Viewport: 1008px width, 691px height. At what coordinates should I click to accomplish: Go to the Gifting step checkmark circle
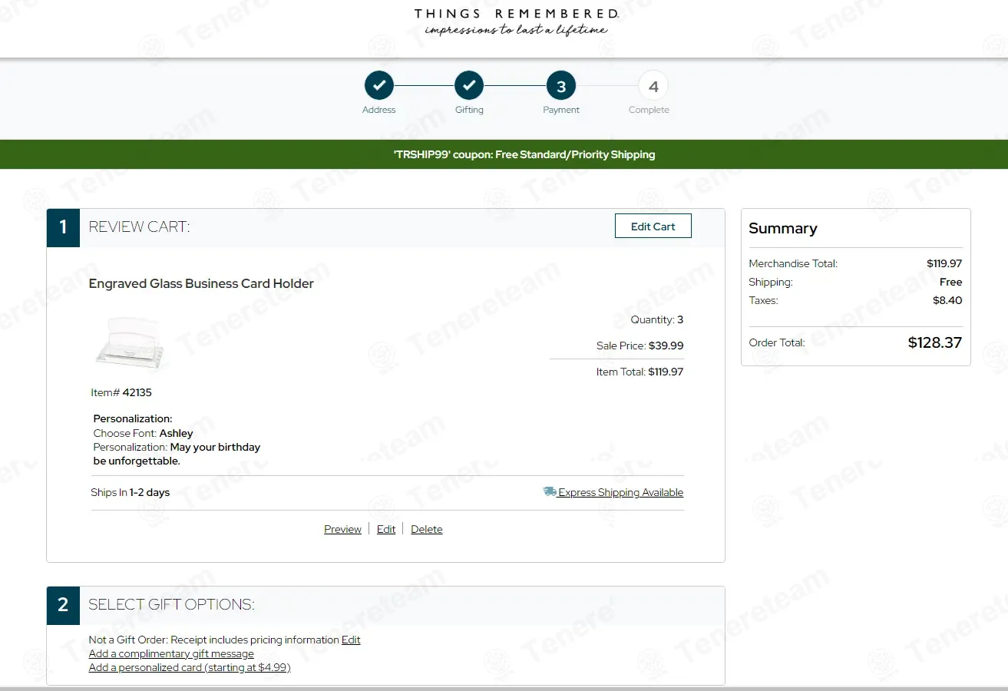point(469,85)
